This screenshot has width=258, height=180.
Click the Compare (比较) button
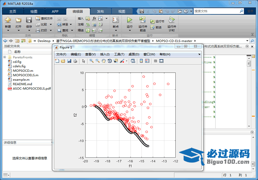tap(41, 24)
